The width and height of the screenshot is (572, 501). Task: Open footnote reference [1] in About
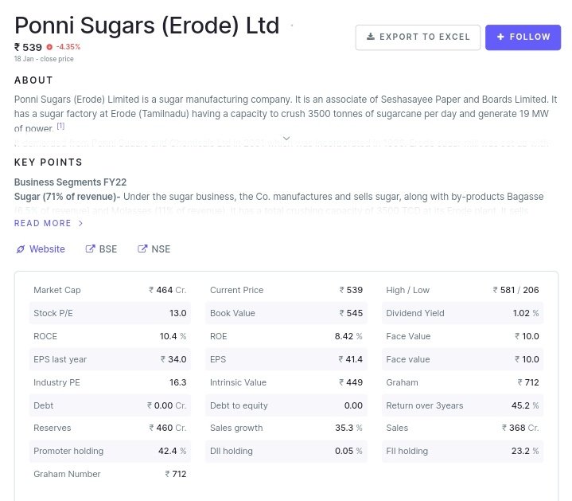click(x=60, y=126)
